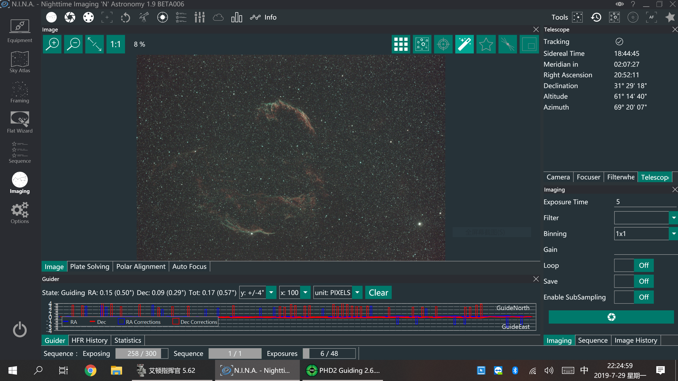The image size is (678, 381).
Task: Open Chrome from the taskbar
Action: (x=91, y=370)
